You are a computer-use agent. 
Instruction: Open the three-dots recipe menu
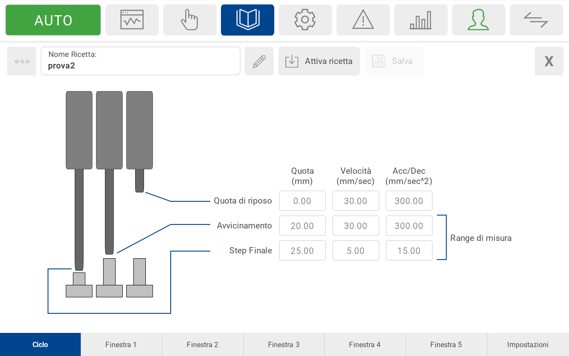21,61
